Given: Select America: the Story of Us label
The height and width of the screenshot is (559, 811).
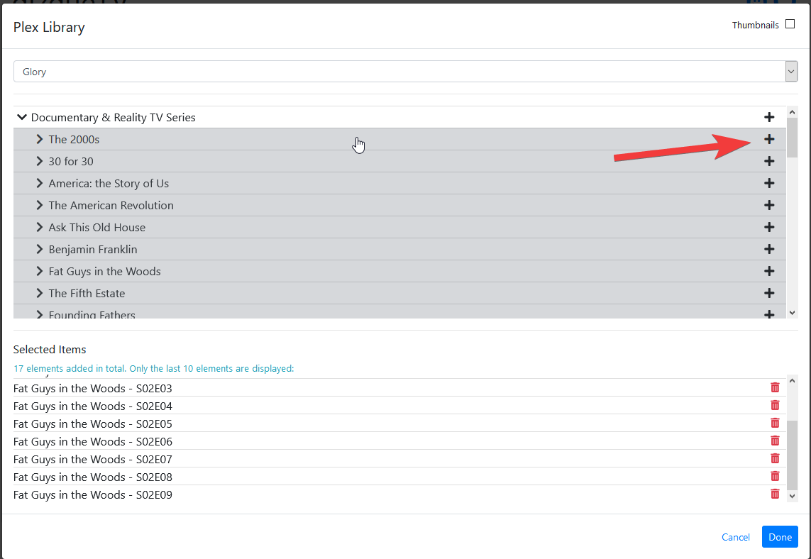Looking at the screenshot, I should pos(109,183).
